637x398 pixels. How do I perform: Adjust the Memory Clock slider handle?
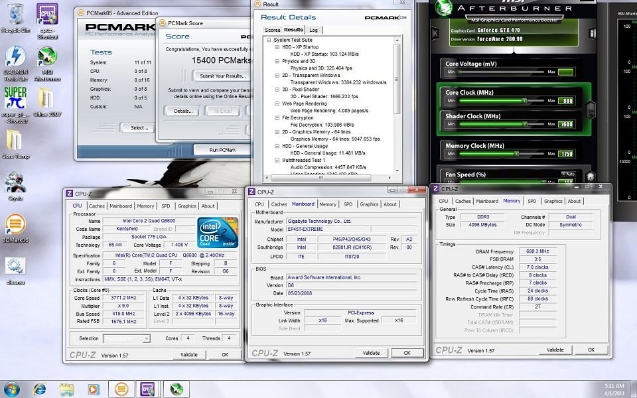(516, 154)
